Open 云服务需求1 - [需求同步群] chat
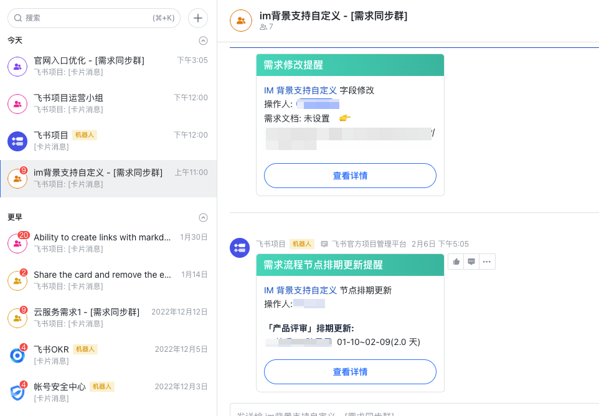The image size is (599, 416). point(108,318)
